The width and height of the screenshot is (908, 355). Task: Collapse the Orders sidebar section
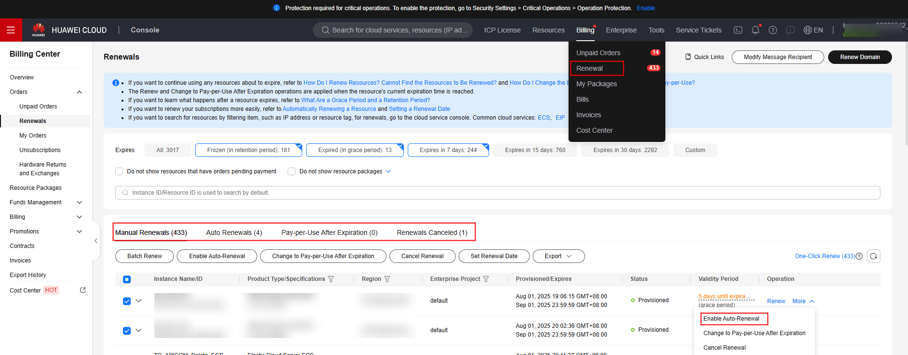[79, 92]
